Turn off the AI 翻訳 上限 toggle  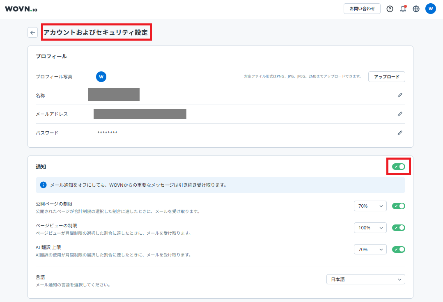pos(398,249)
